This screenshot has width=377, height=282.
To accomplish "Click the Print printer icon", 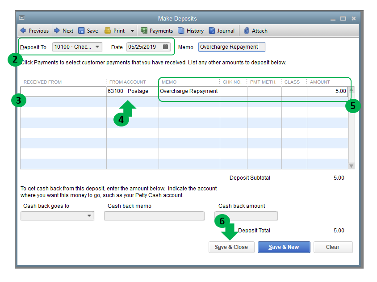I will pyautogui.click(x=108, y=31).
